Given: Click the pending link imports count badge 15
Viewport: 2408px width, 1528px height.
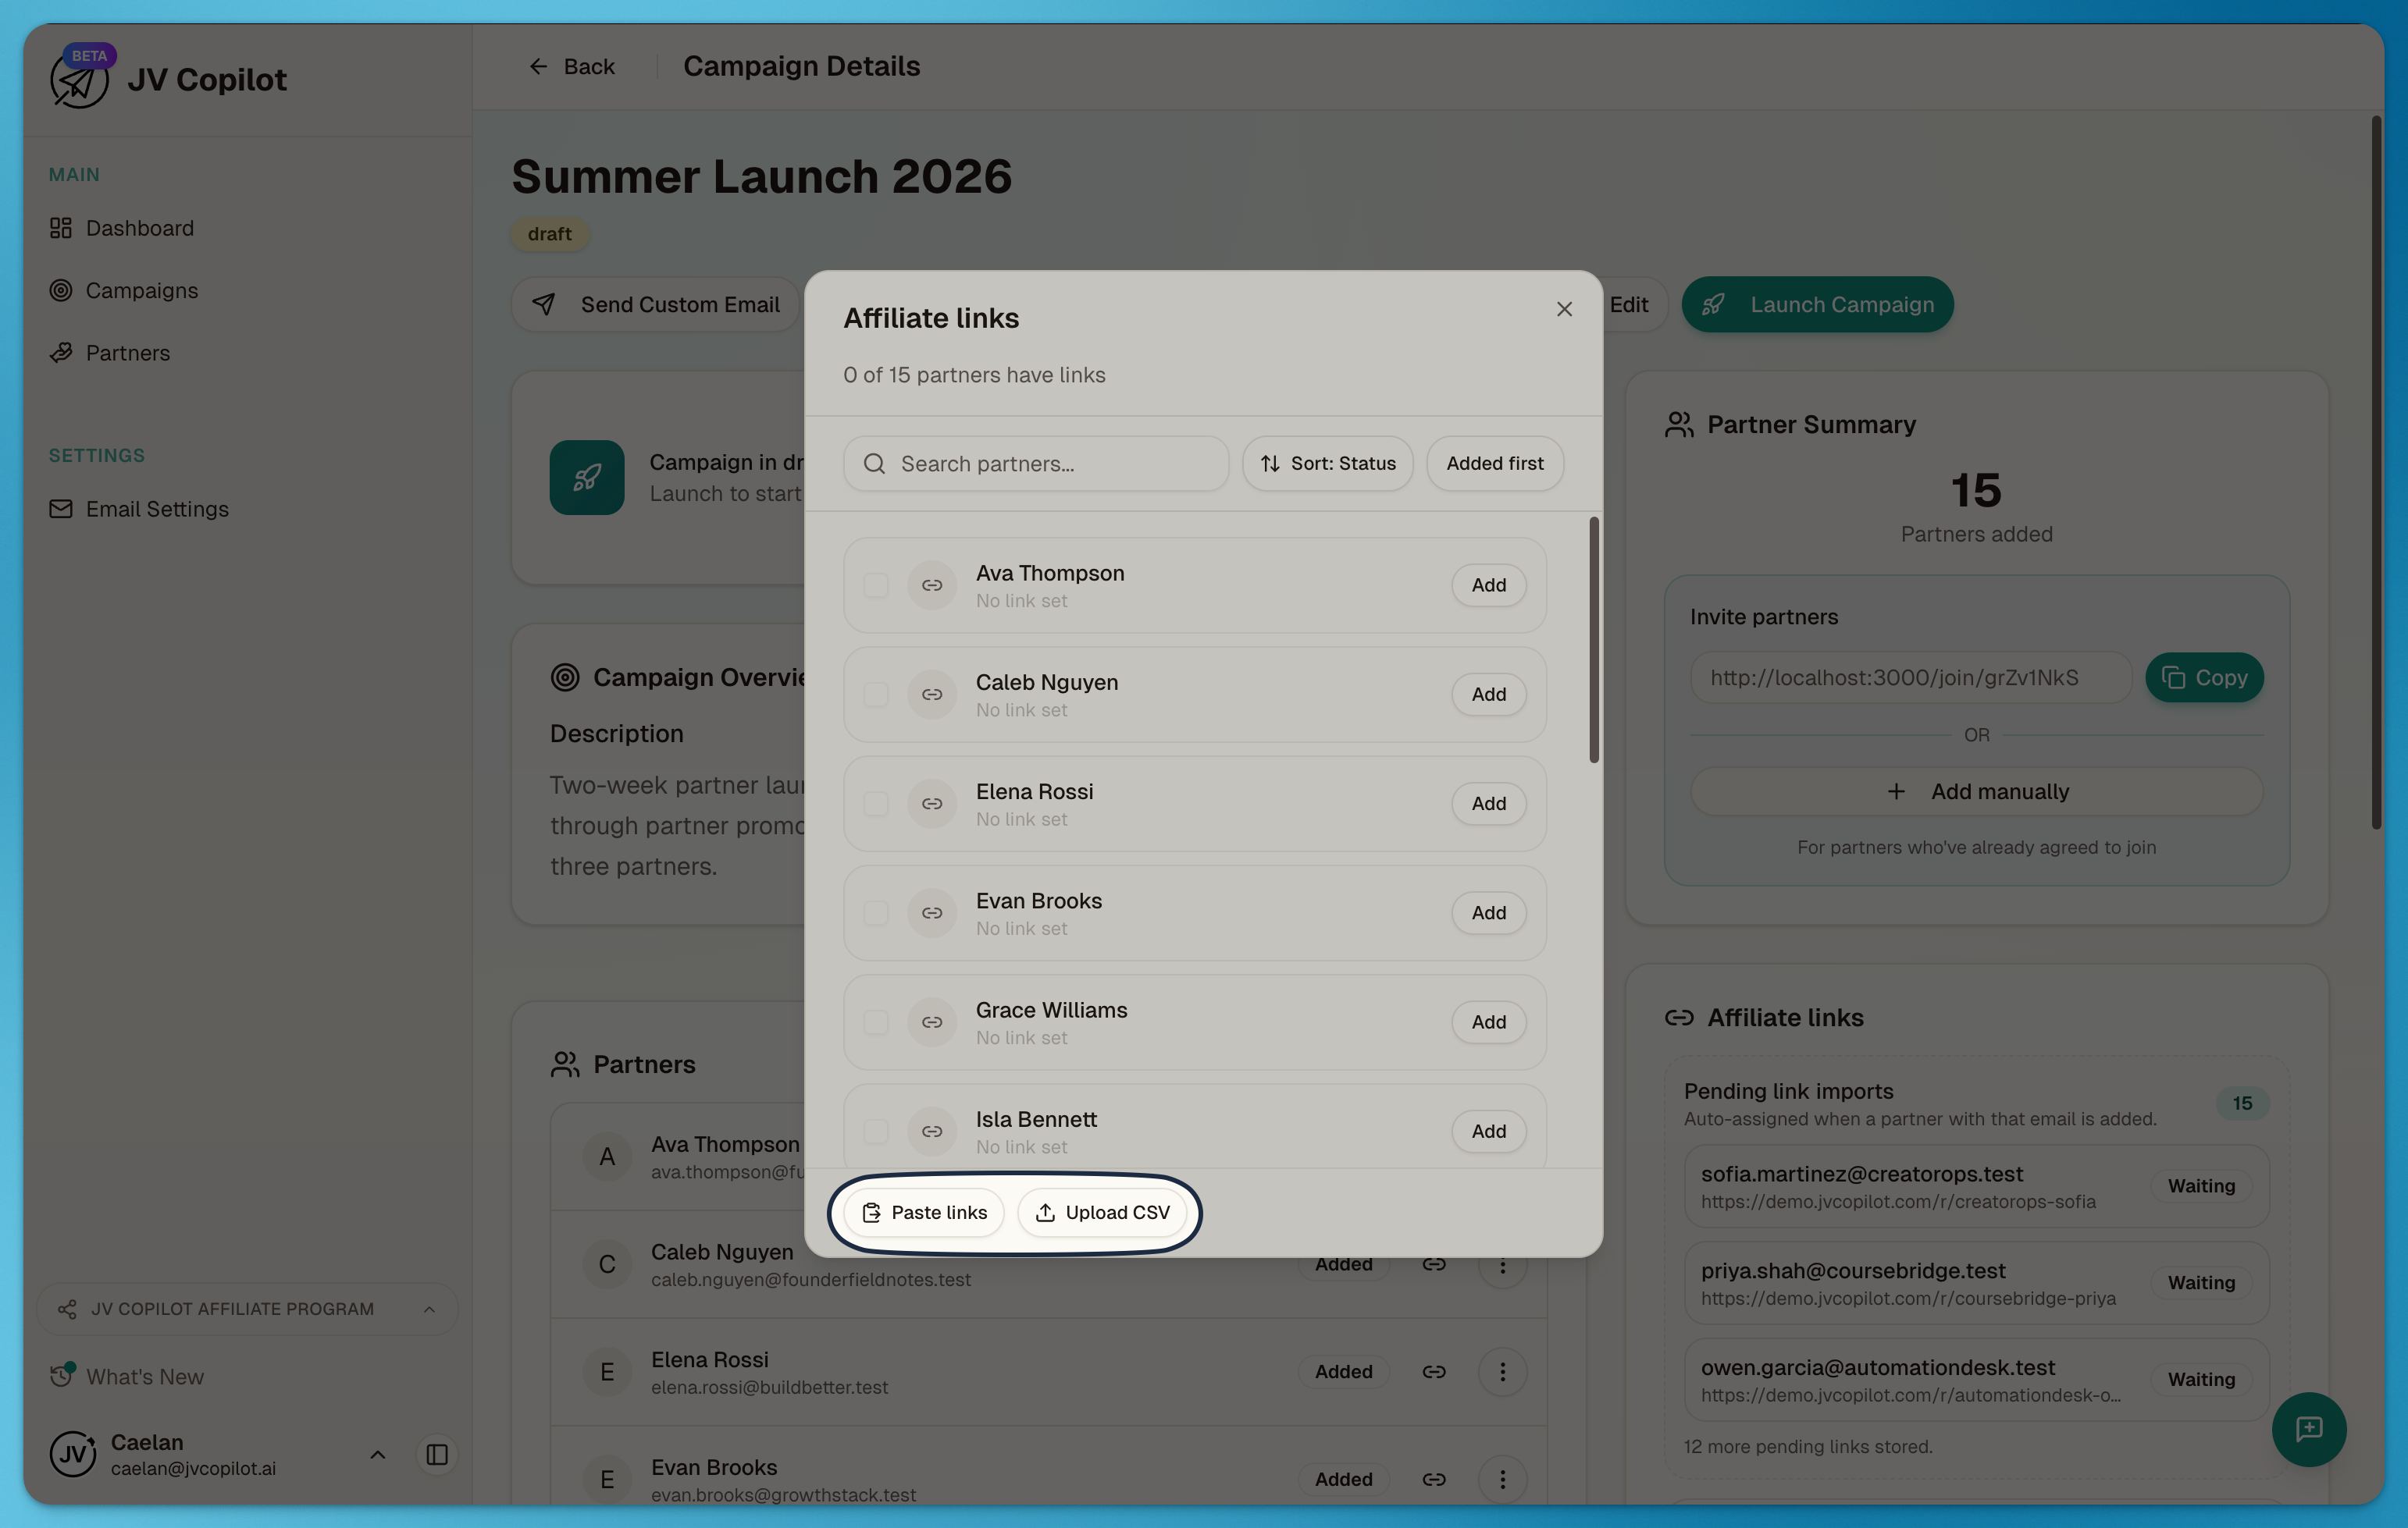Looking at the screenshot, I should click(x=2242, y=1103).
